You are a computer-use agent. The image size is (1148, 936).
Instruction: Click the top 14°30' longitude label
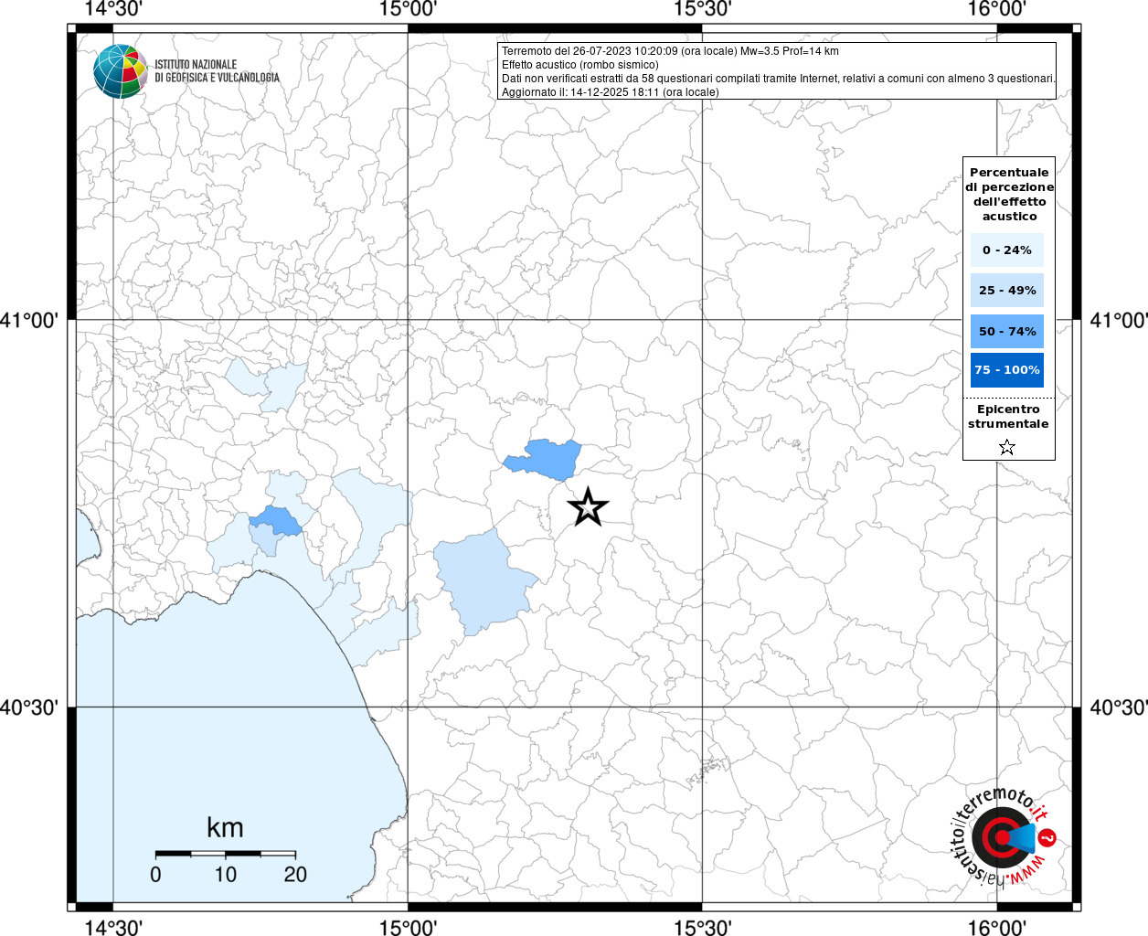pos(112,9)
